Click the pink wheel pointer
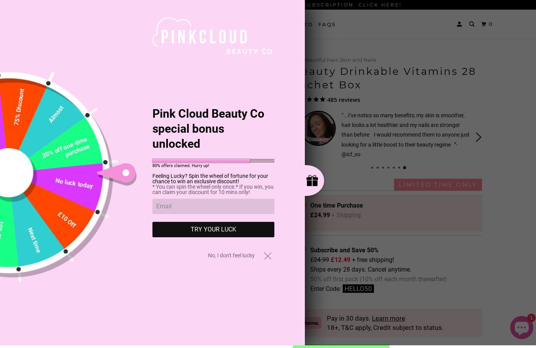 tap(119, 174)
